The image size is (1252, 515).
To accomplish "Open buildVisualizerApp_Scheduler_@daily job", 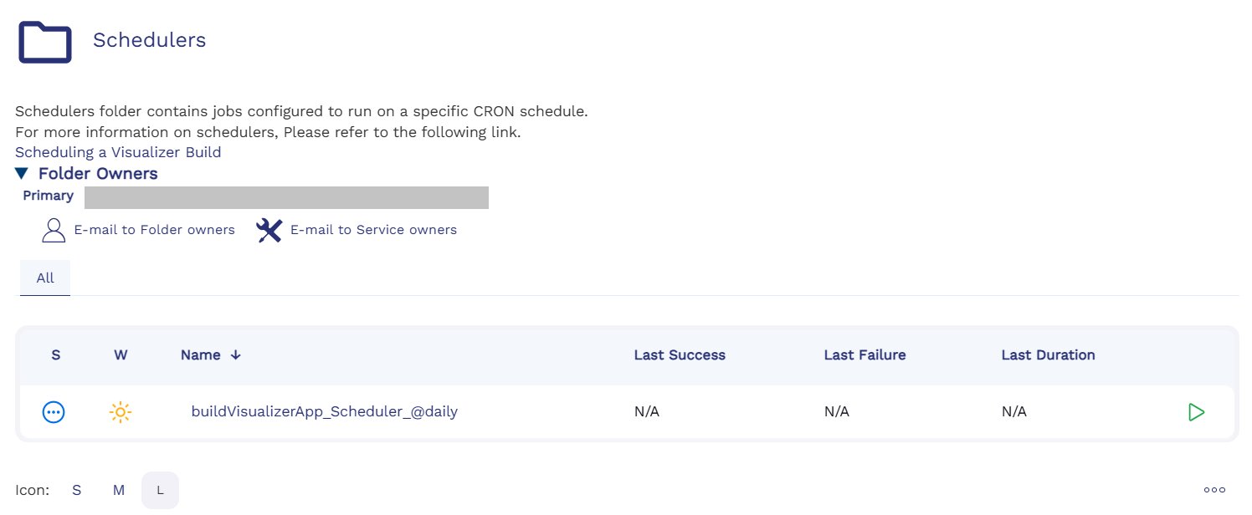I will 325,411.
